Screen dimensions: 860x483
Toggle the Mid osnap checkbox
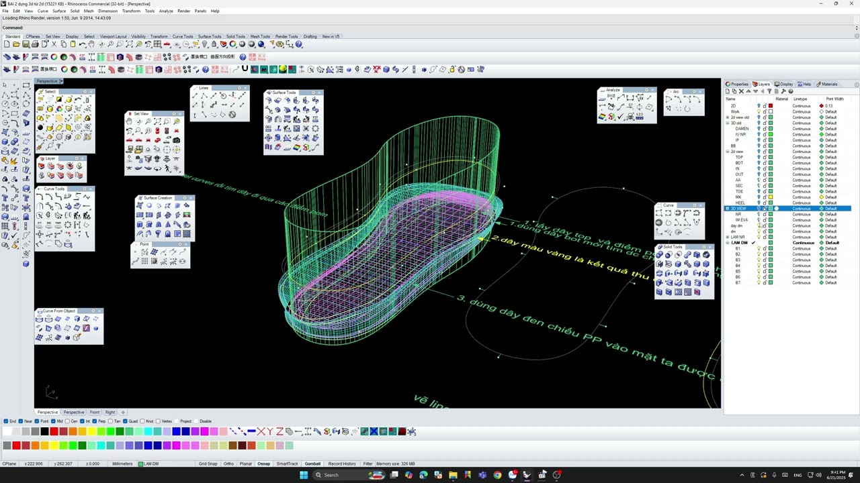tap(54, 421)
